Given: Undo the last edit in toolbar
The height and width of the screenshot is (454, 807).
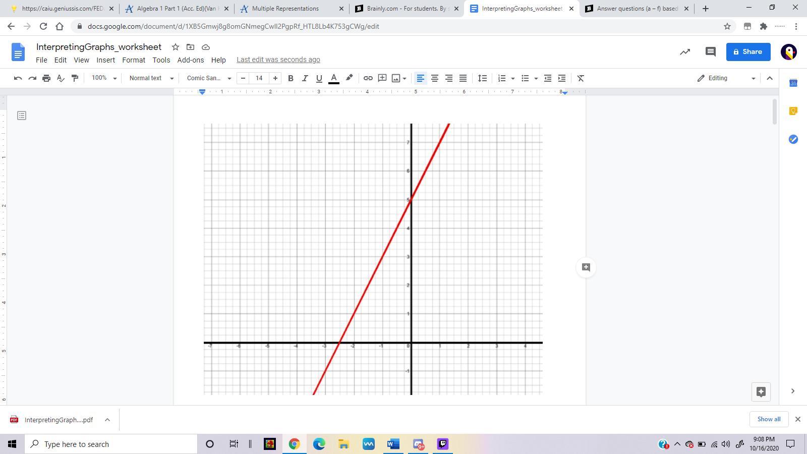Looking at the screenshot, I should point(18,78).
